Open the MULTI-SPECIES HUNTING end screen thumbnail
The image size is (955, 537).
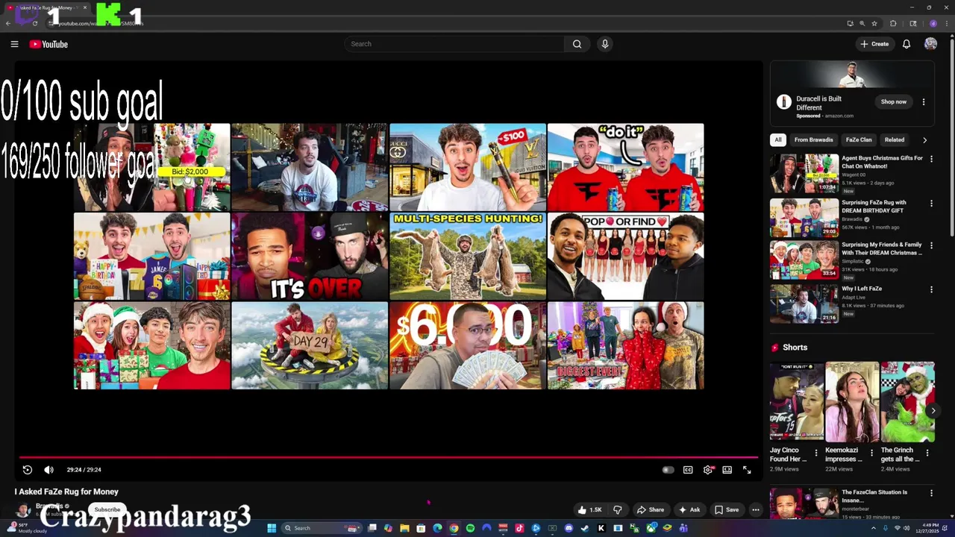pos(468,257)
